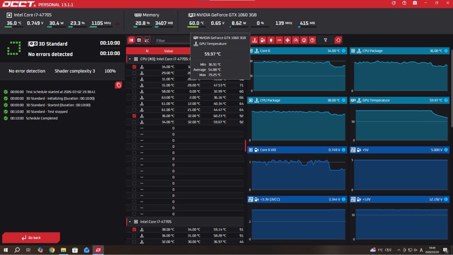Check the sensor row with average 40.34 °C
This screenshot has height=255, width=453.
[x=134, y=104]
